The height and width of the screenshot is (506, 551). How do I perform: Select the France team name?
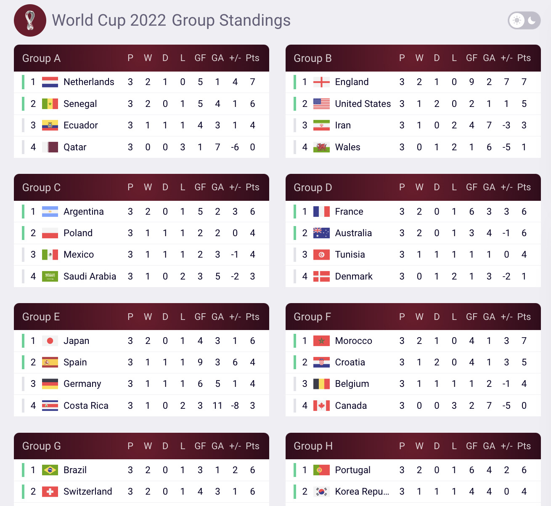click(x=349, y=211)
